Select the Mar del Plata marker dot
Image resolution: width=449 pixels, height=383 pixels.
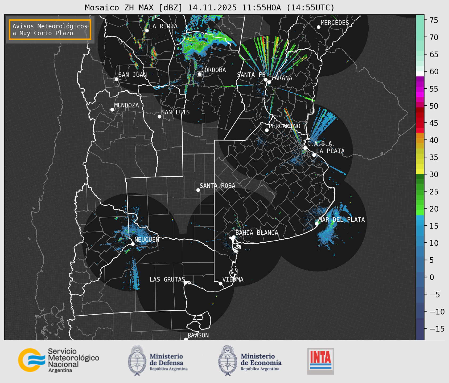pyautogui.click(x=316, y=223)
